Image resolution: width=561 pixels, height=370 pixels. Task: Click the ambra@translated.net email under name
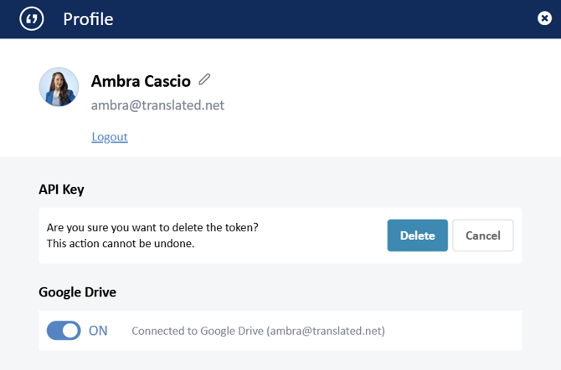(x=157, y=105)
